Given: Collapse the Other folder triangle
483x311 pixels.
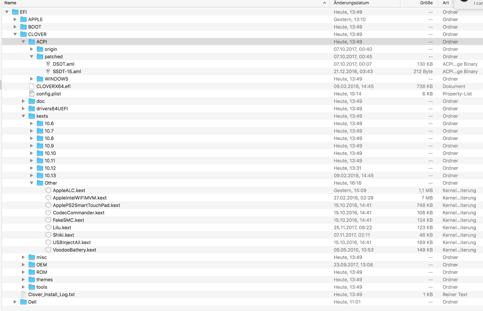Looking at the screenshot, I should pos(32,183).
